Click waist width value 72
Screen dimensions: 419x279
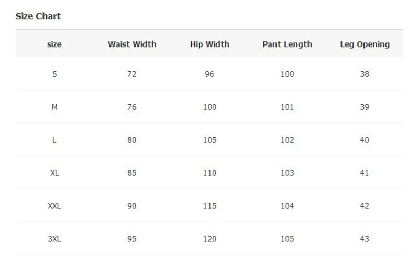[132, 74]
